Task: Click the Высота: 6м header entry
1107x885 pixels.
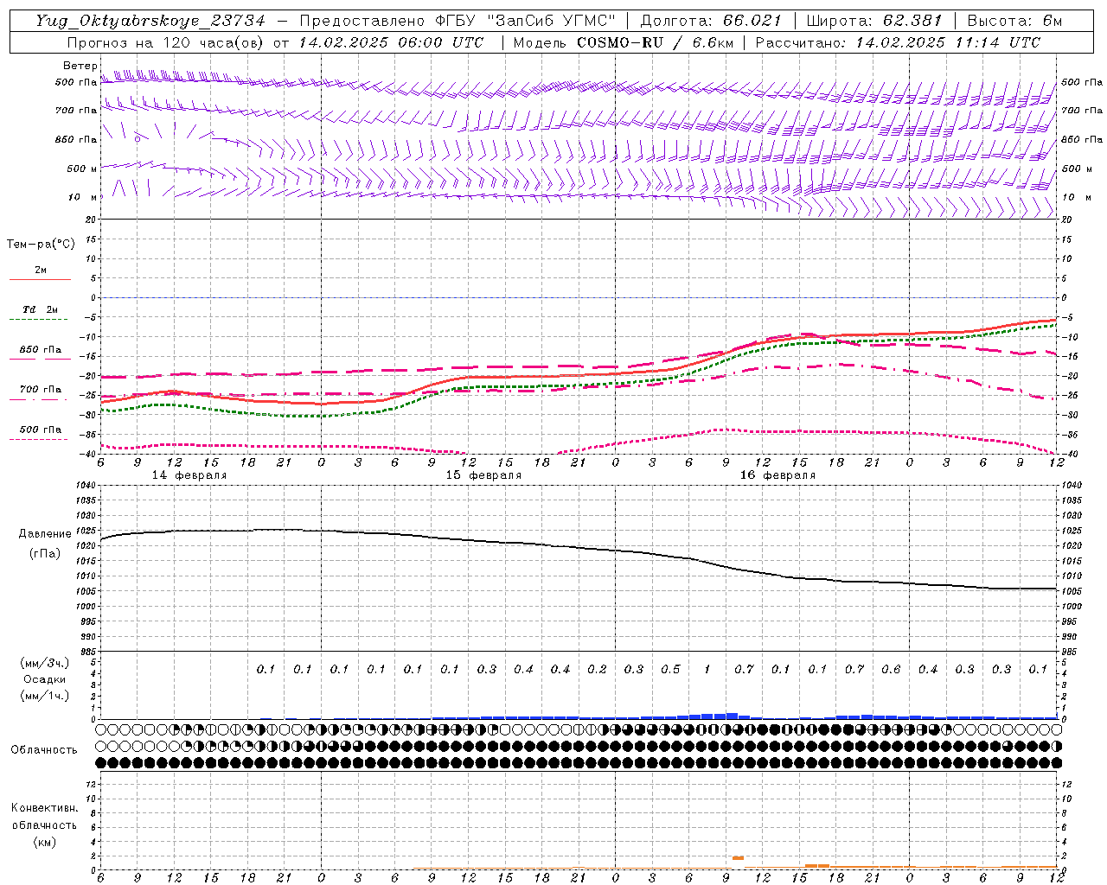Action: click(x=1014, y=22)
